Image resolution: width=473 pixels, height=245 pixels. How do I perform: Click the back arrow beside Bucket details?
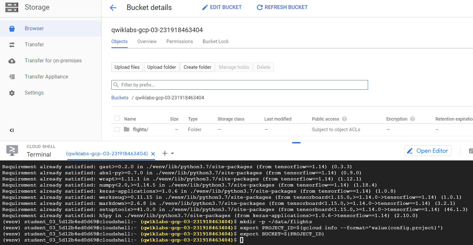[x=113, y=8]
